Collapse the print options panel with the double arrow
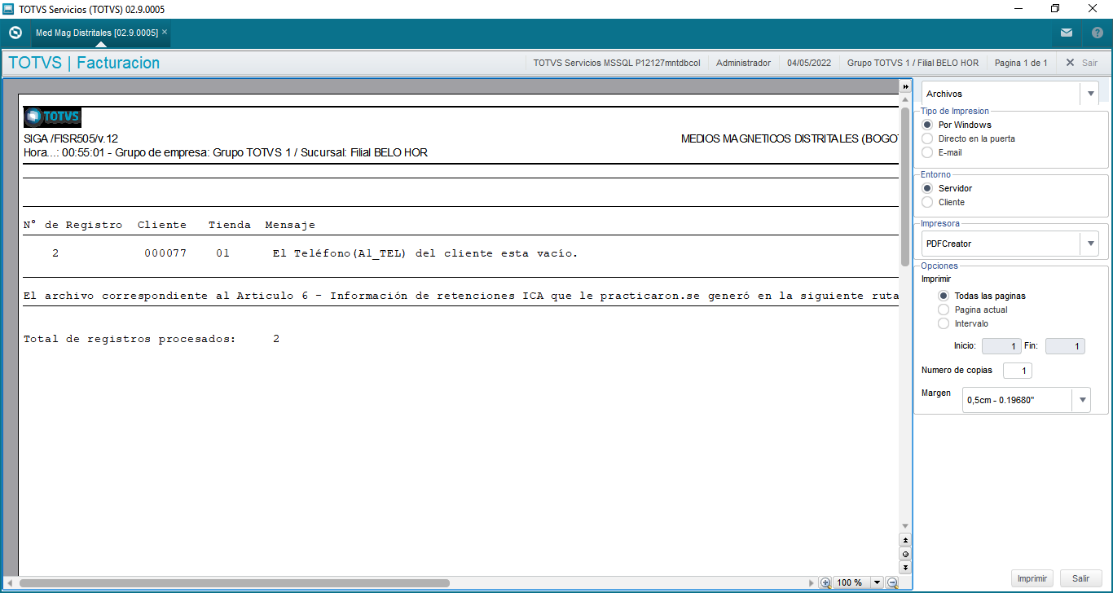The height and width of the screenshot is (593, 1113). pyautogui.click(x=905, y=86)
